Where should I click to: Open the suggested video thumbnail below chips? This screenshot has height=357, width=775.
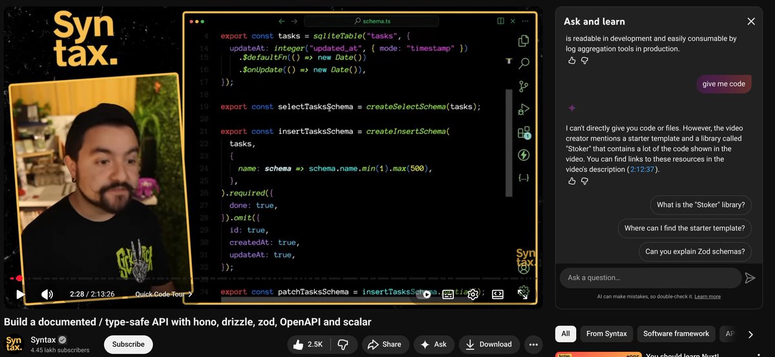pos(597,354)
